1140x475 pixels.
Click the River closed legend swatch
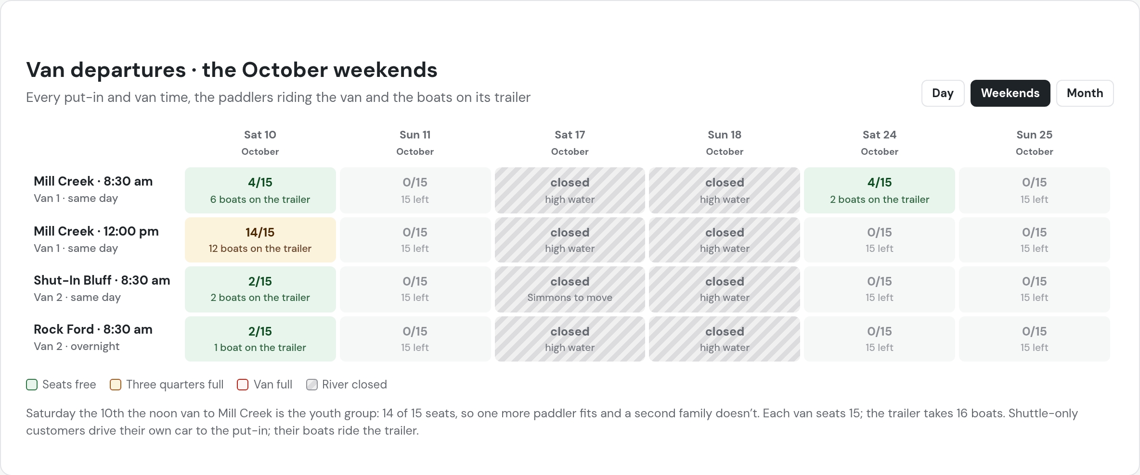coord(312,385)
